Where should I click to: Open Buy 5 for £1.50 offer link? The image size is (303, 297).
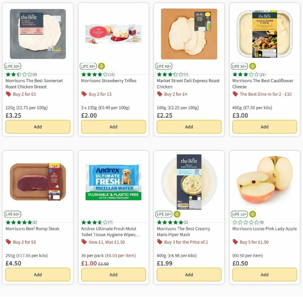tap(254, 242)
